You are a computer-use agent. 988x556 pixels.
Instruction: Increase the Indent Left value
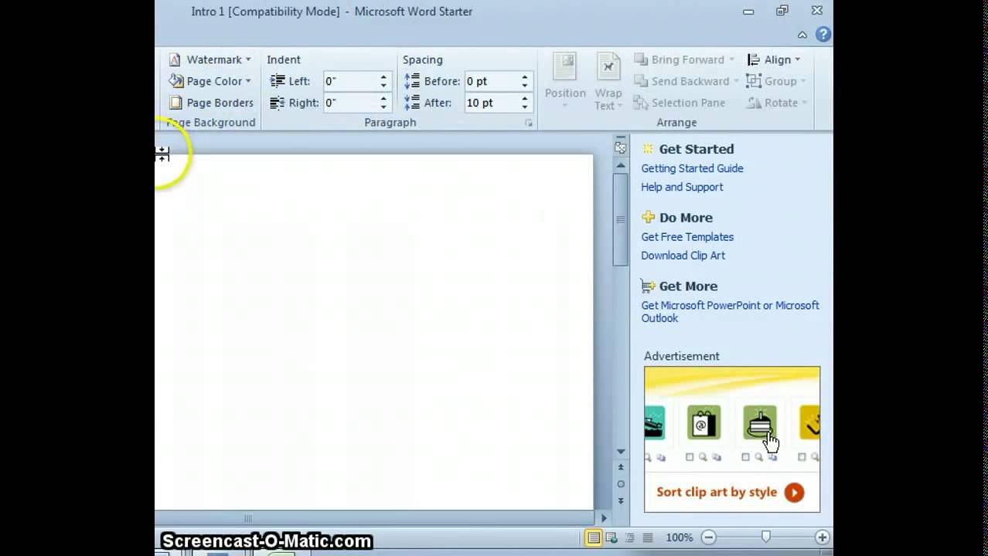[x=383, y=77]
